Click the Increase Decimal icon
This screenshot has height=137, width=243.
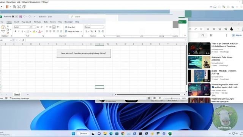(99, 31)
